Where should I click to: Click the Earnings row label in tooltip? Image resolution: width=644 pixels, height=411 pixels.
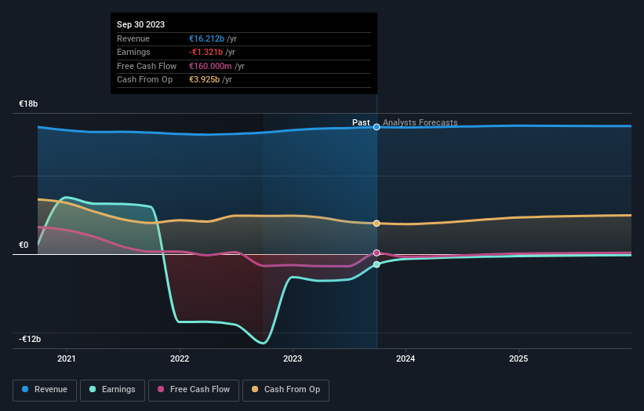[133, 52]
